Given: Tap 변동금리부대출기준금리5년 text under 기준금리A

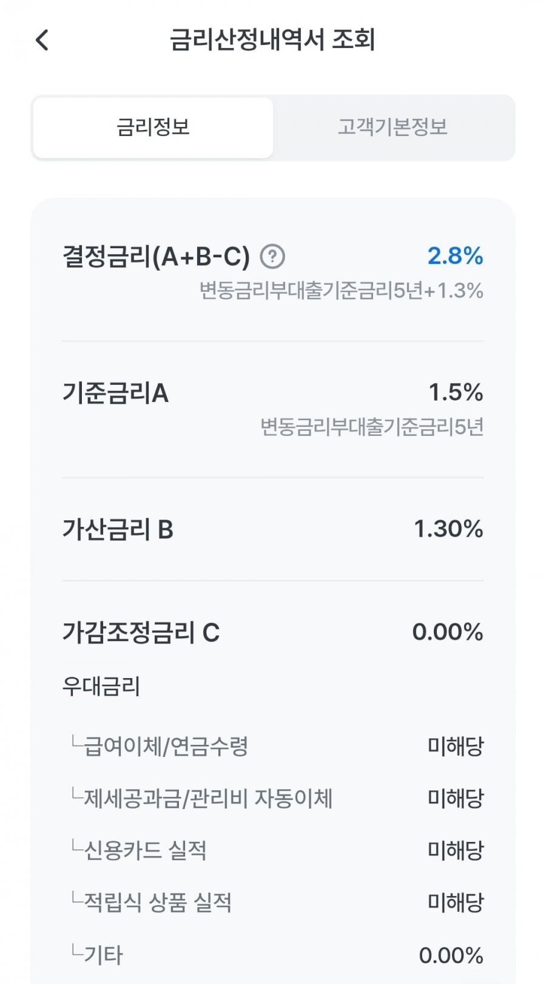Looking at the screenshot, I should 372,427.
